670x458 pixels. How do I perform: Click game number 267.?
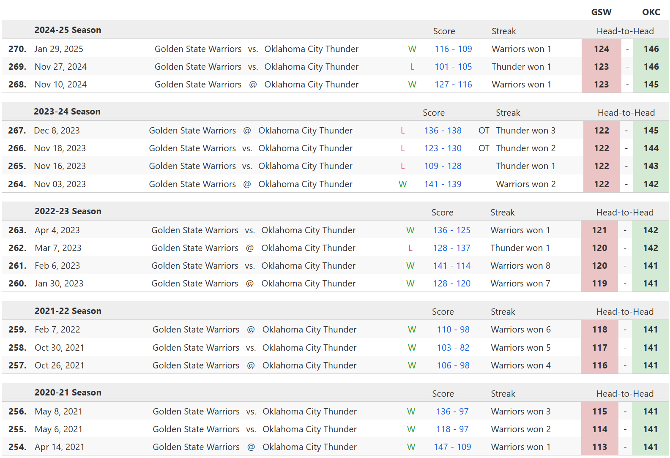(17, 131)
